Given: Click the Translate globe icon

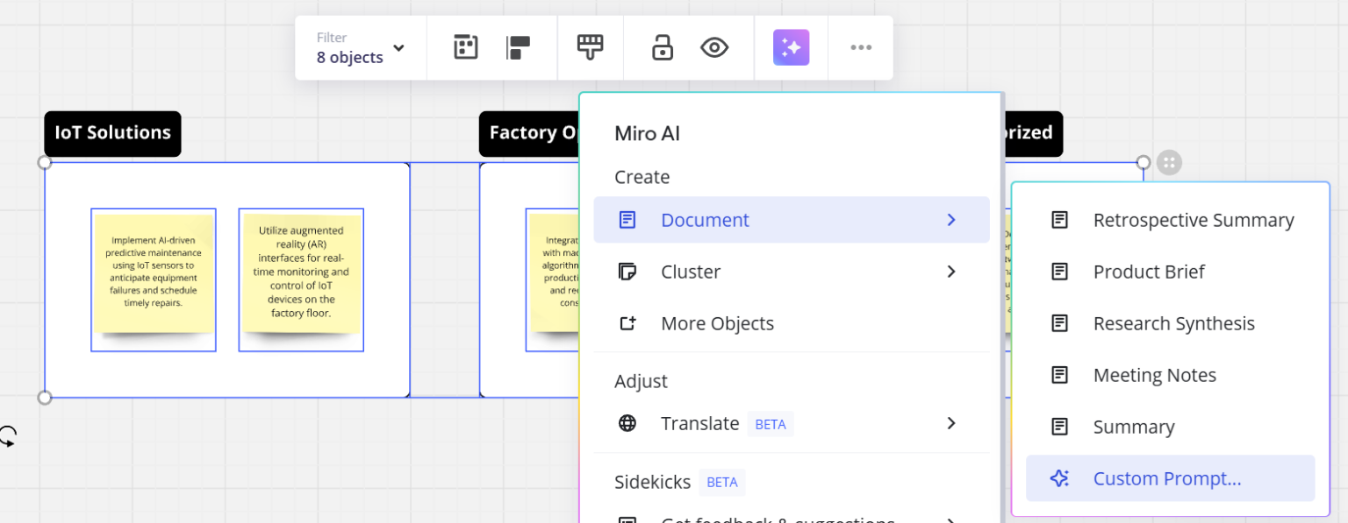Looking at the screenshot, I should 627,422.
